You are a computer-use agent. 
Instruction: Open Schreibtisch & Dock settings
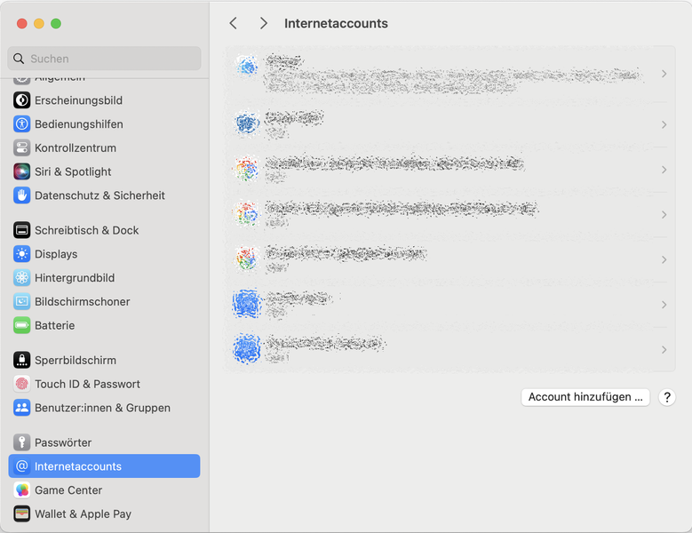click(x=86, y=230)
